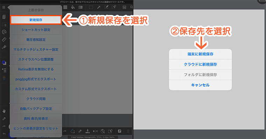Choose 新規保存 from the menu

[36, 20]
